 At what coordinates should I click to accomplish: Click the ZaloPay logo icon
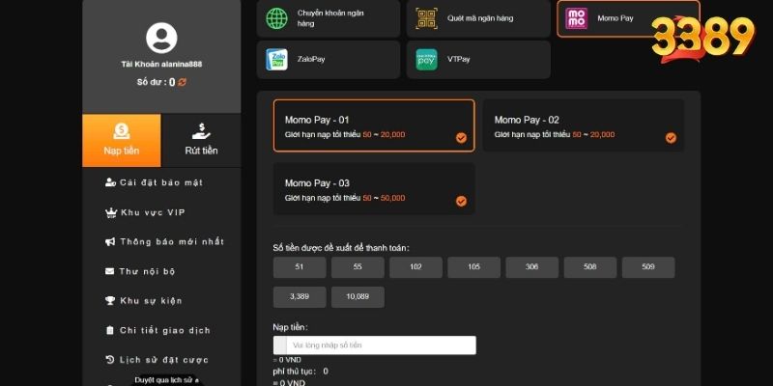[277, 60]
